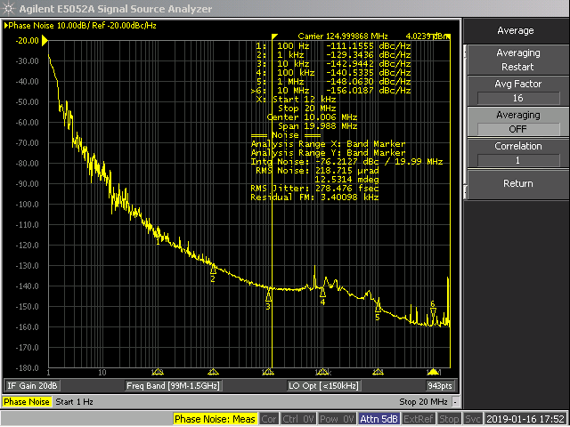
Task: Click the Start 1 Hz label
Action: click(74, 402)
